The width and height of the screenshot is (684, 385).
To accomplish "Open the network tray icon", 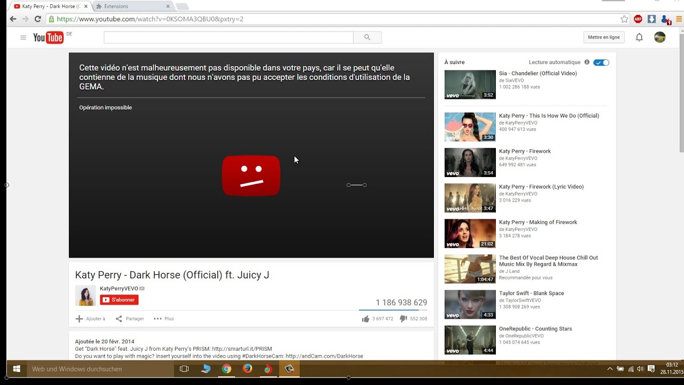I will pos(631,369).
